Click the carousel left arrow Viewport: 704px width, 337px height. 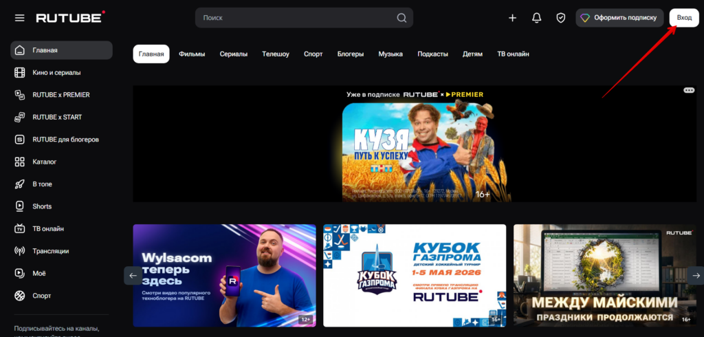coord(133,275)
